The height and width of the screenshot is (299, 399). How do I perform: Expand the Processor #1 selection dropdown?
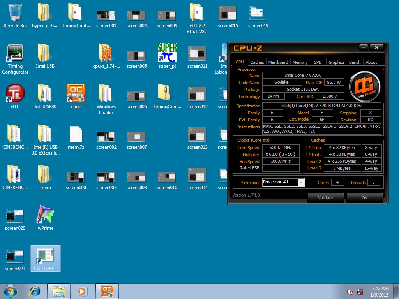301,183
